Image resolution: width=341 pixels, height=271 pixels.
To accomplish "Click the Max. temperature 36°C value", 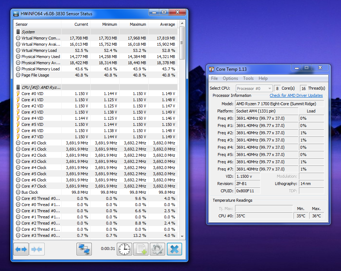I will point(316,216).
